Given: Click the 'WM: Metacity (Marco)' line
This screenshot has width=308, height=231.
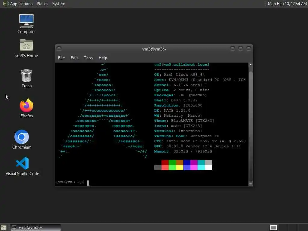Looking at the screenshot, I should [178, 115].
